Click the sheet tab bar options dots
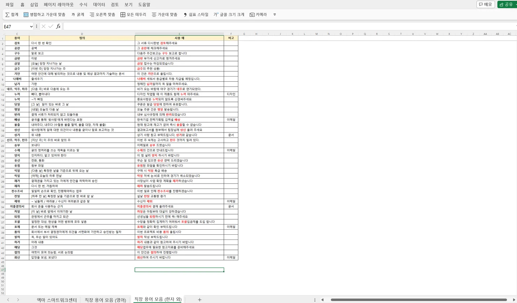 click(x=315, y=300)
